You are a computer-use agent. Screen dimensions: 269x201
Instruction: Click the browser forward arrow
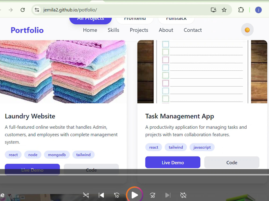(11, 10)
